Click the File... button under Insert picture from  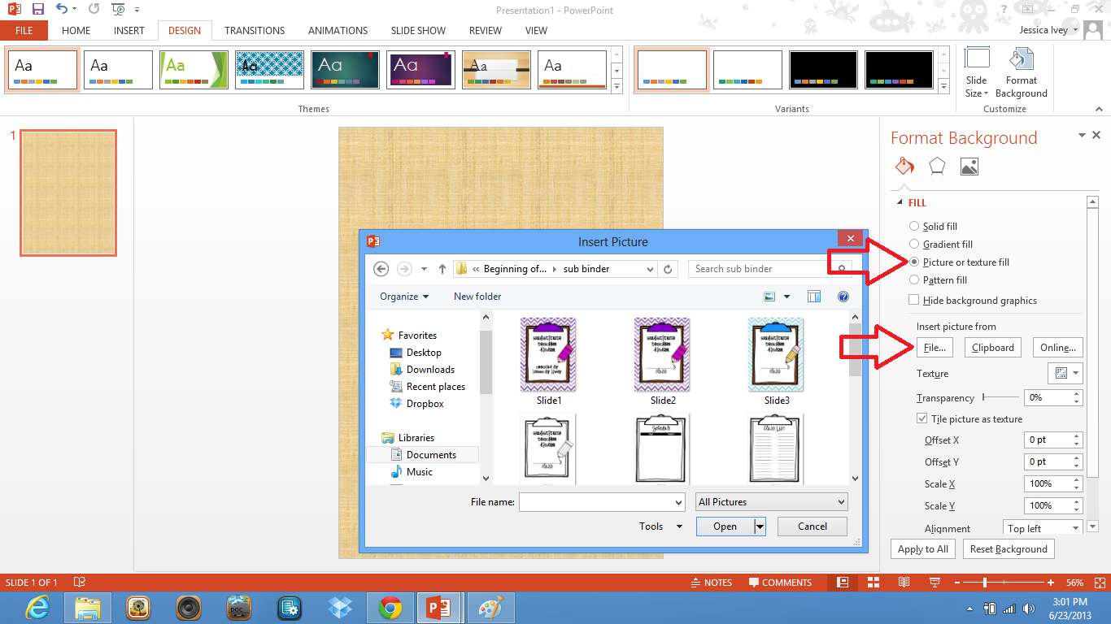tap(935, 348)
